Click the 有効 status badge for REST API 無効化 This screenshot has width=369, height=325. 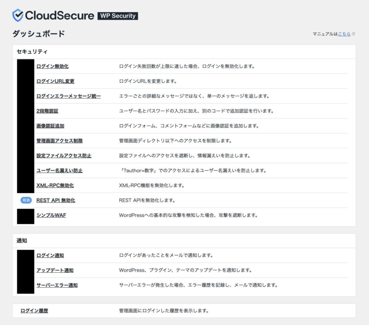tap(26, 200)
